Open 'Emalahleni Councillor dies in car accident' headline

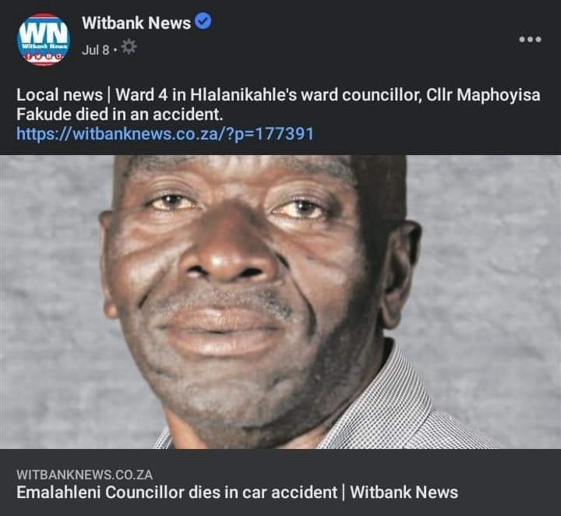177,493
